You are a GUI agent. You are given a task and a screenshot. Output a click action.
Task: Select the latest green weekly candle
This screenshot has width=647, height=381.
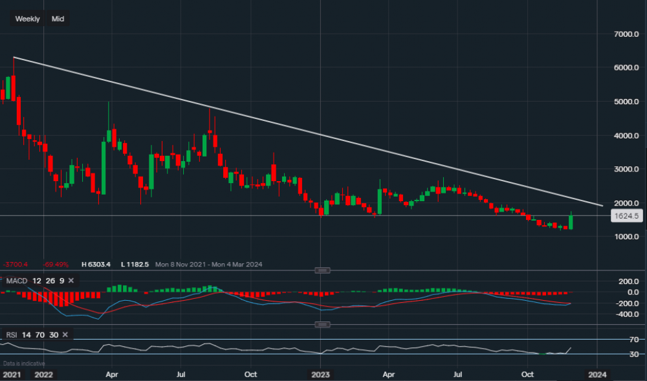(x=571, y=222)
